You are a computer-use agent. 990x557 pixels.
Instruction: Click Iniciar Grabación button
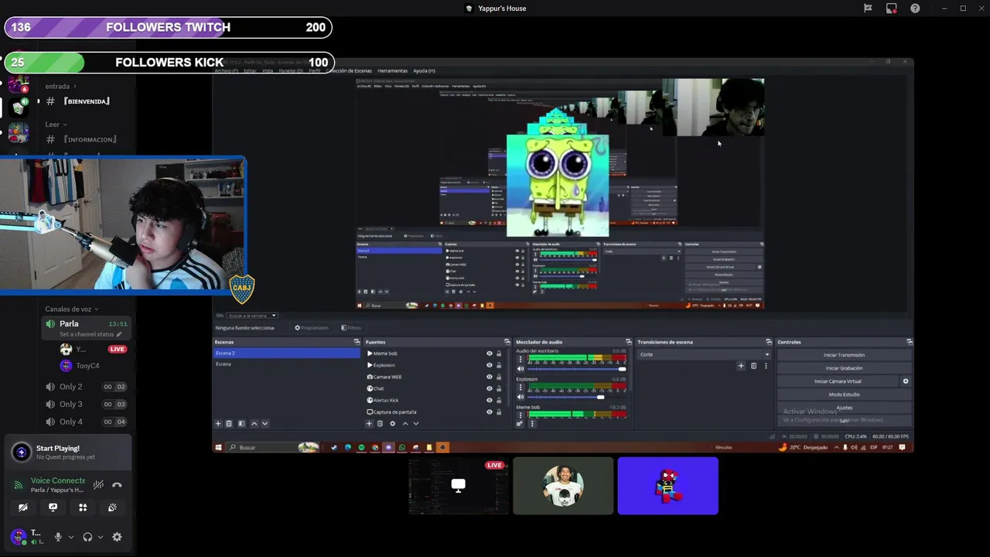tap(844, 368)
